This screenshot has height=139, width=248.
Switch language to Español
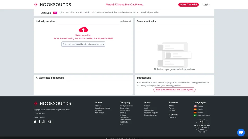pyautogui.click(x=200, y=109)
